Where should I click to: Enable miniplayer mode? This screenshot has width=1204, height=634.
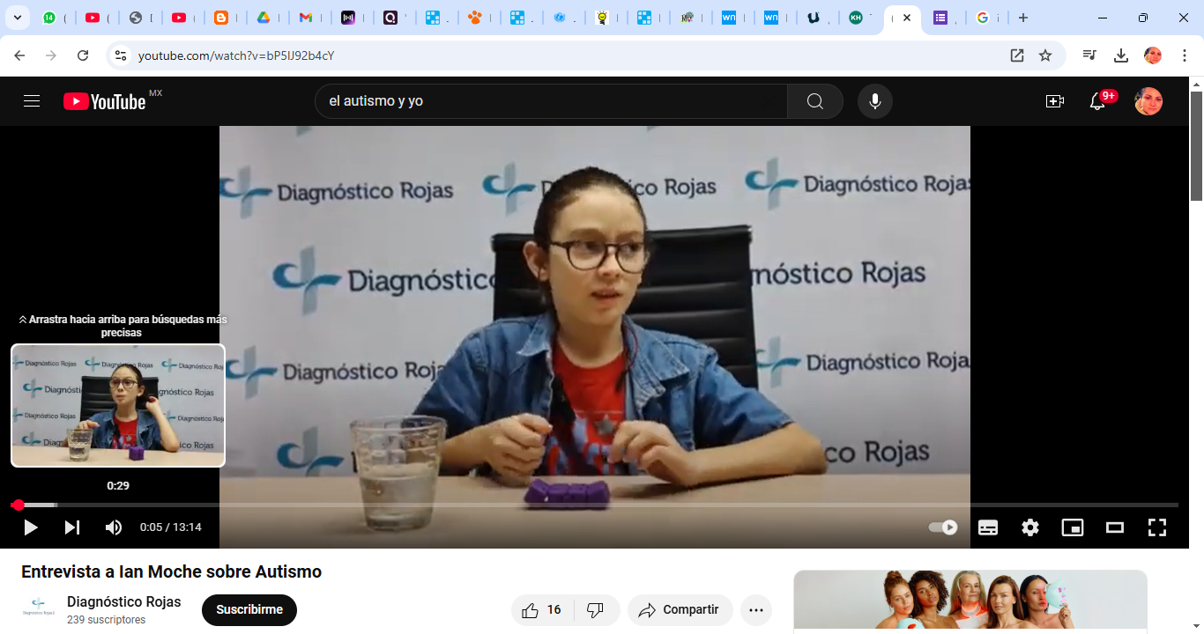coord(1073,527)
